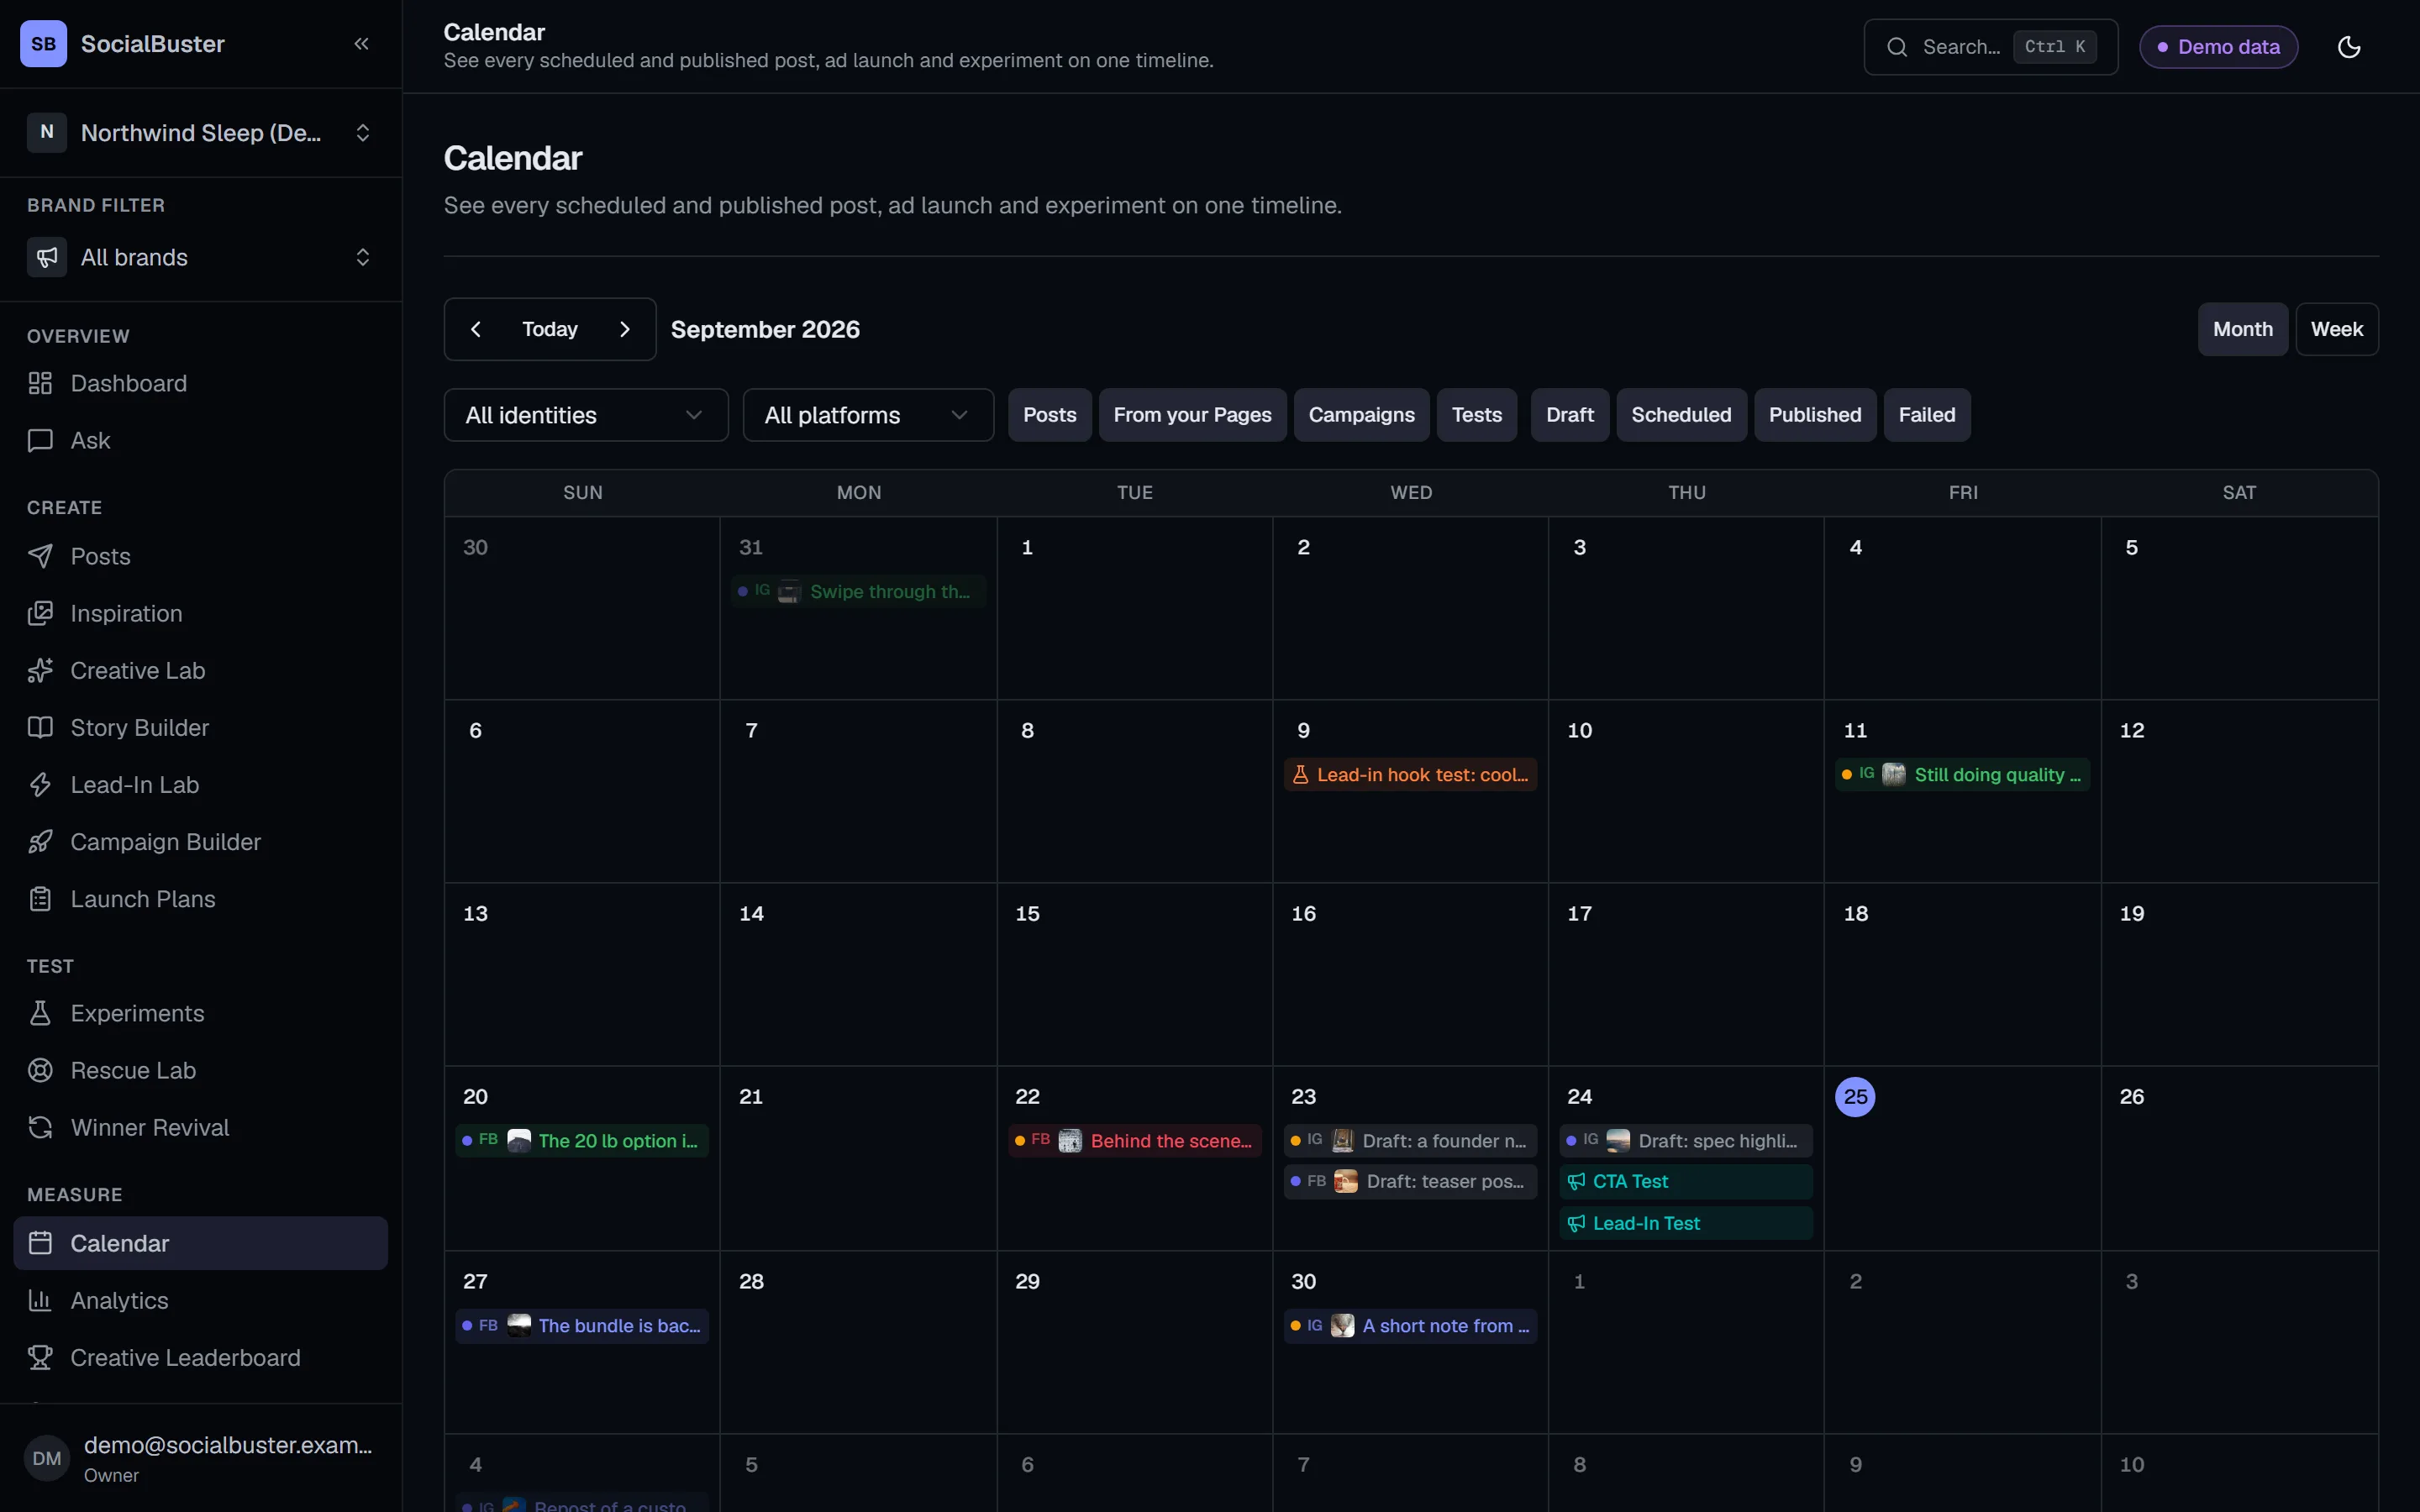Click flask icon on Lead-in hook test

coord(1300,775)
